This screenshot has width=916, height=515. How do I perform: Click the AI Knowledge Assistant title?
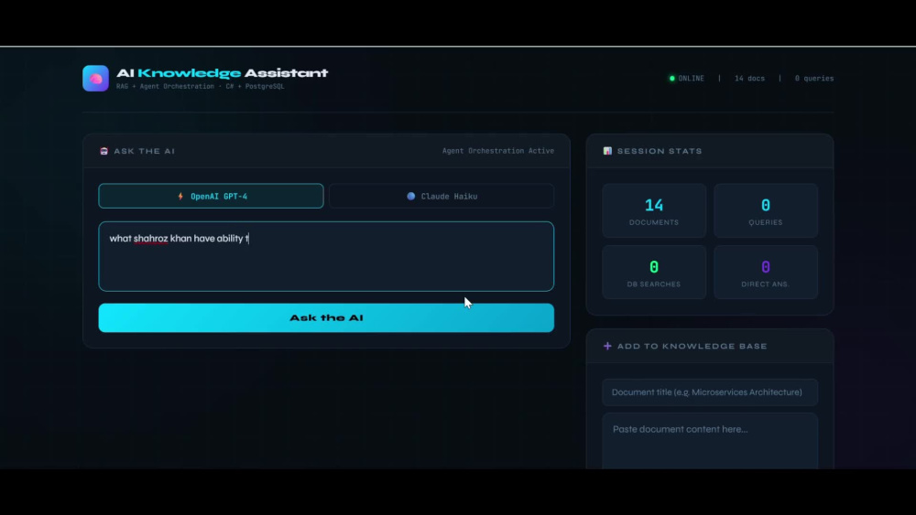click(222, 73)
